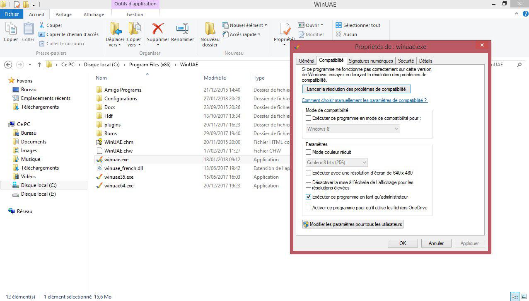Confirm the properties dialog with OK
The image size is (529, 301).
pyautogui.click(x=403, y=243)
